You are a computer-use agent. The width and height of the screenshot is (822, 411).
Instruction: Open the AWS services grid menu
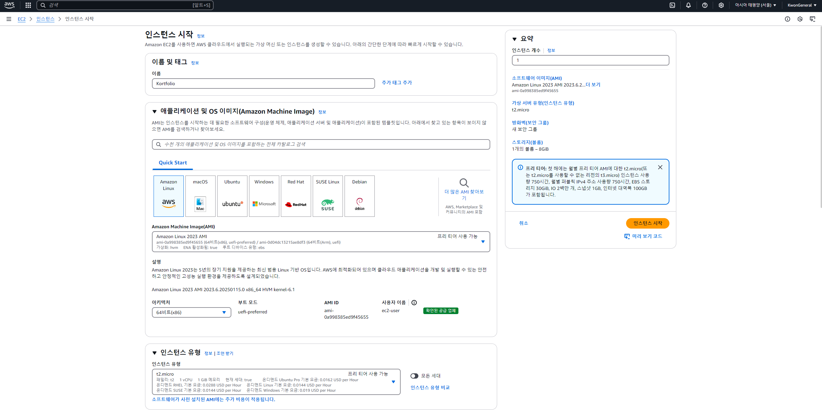(28, 5)
